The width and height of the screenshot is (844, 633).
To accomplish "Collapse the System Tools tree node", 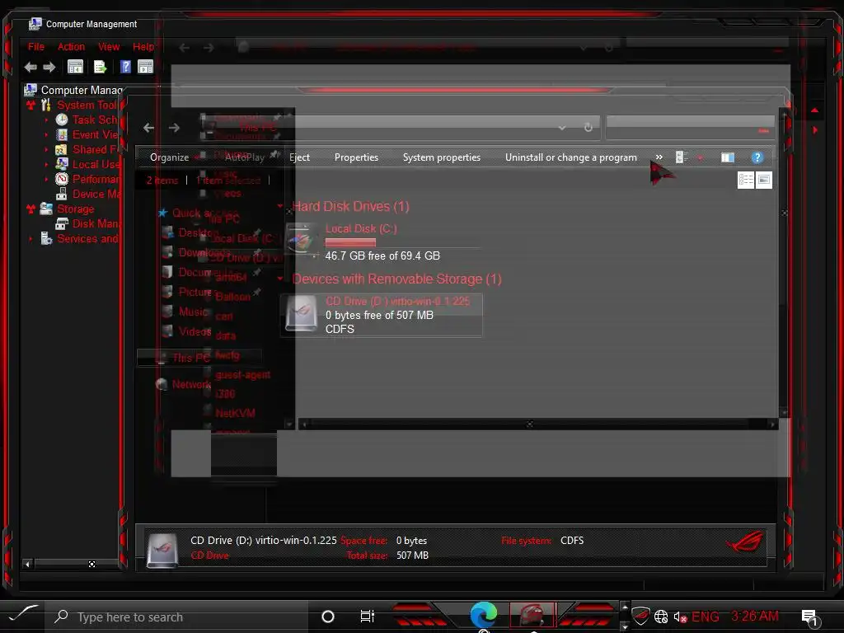I will pos(30,105).
